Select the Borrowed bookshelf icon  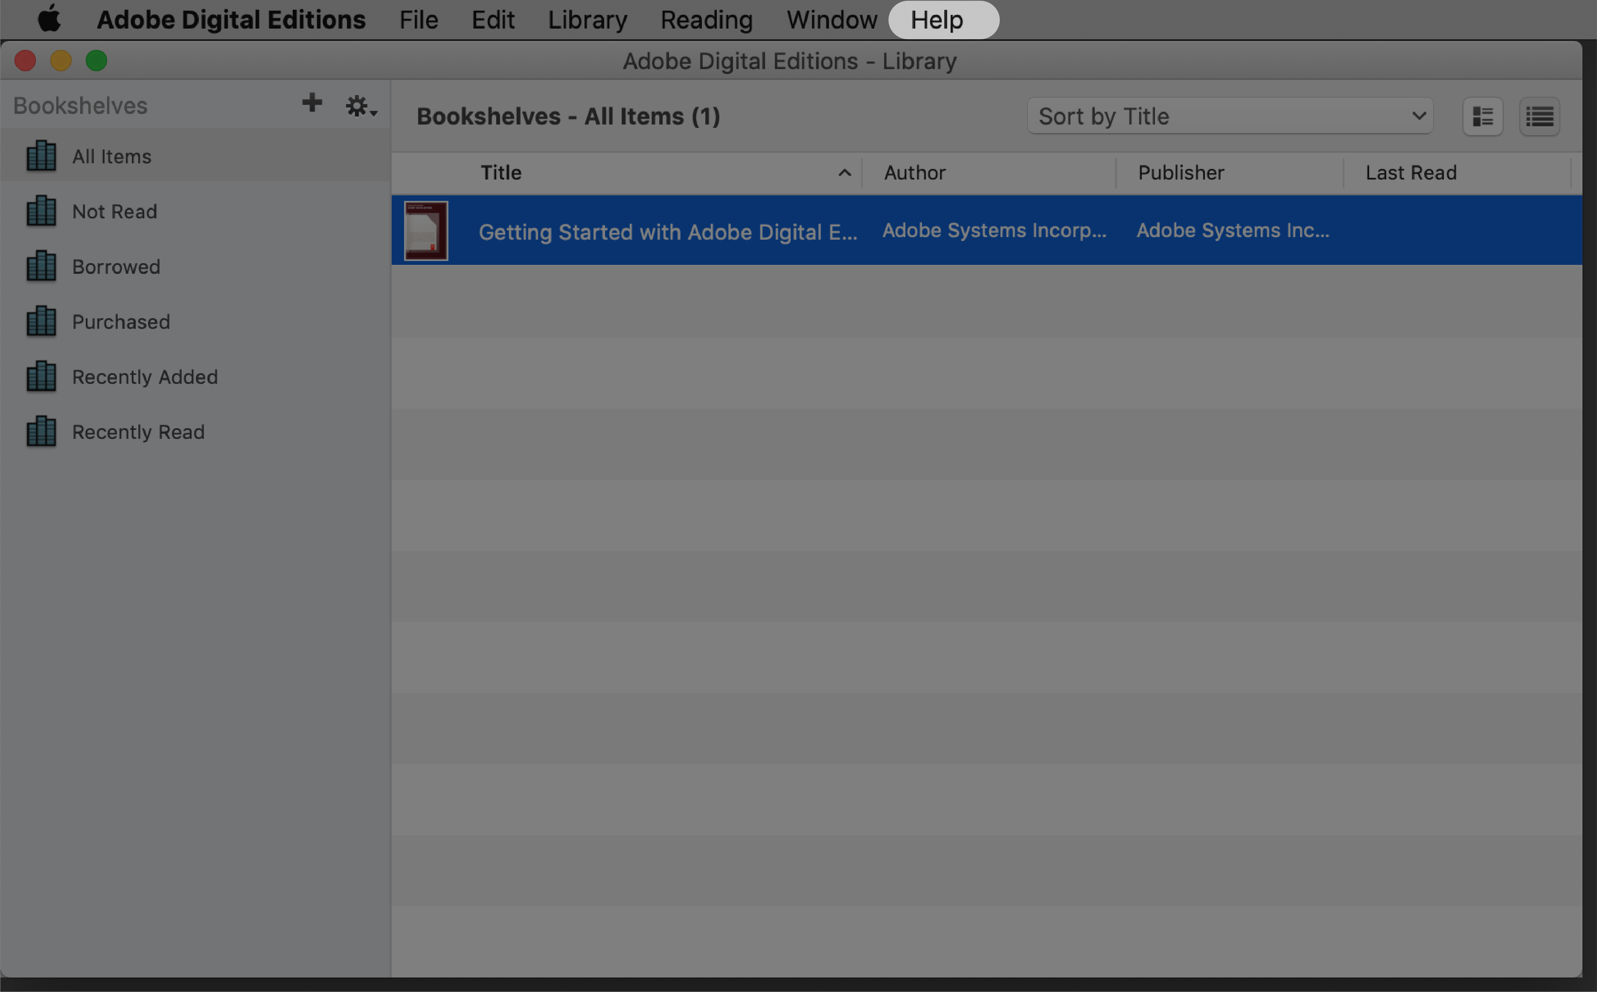click(40, 266)
